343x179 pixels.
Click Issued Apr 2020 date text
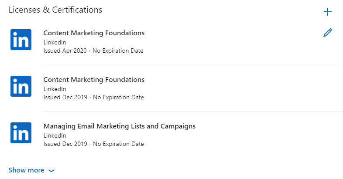point(65,51)
